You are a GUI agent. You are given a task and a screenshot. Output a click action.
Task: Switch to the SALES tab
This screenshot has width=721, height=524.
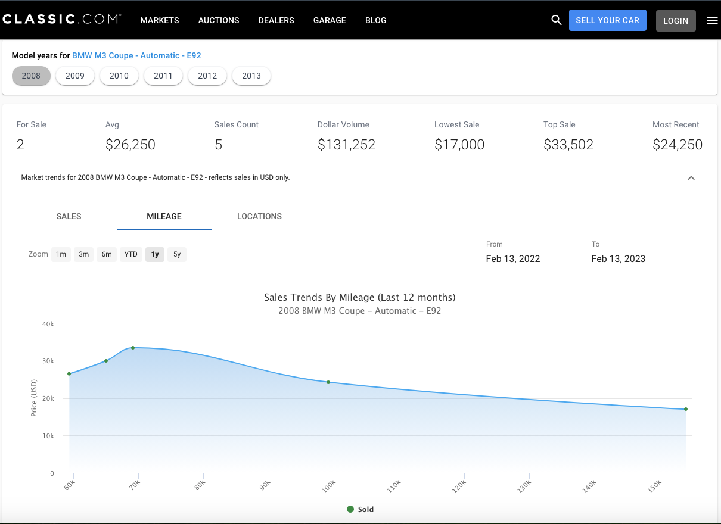pyautogui.click(x=69, y=216)
